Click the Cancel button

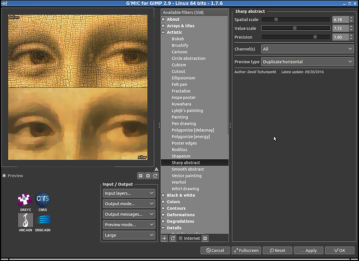click(215, 251)
